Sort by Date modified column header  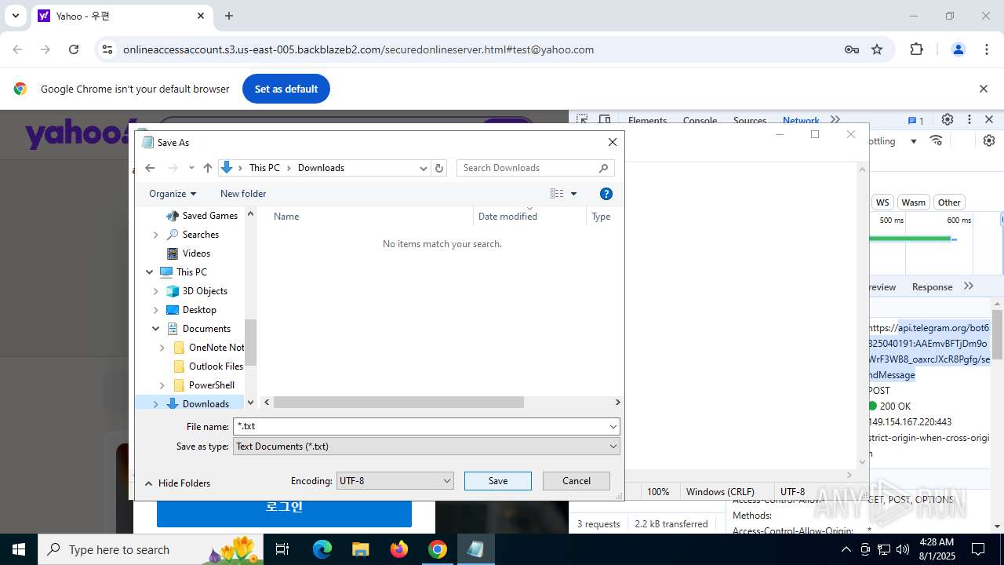(507, 217)
